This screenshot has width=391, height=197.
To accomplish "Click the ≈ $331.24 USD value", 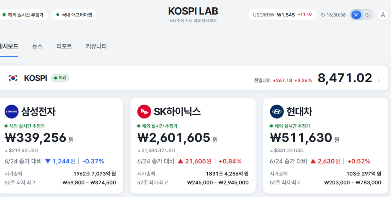I will click(287, 151).
